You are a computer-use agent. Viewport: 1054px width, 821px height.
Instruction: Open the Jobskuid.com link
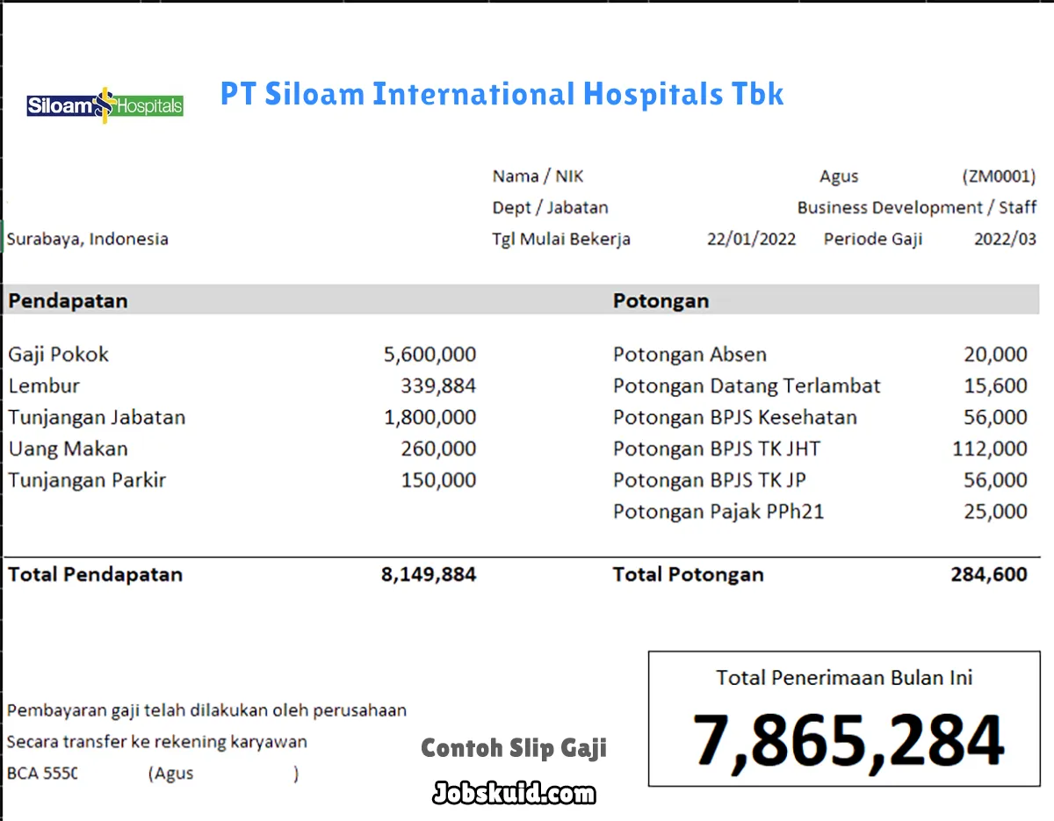click(x=514, y=793)
